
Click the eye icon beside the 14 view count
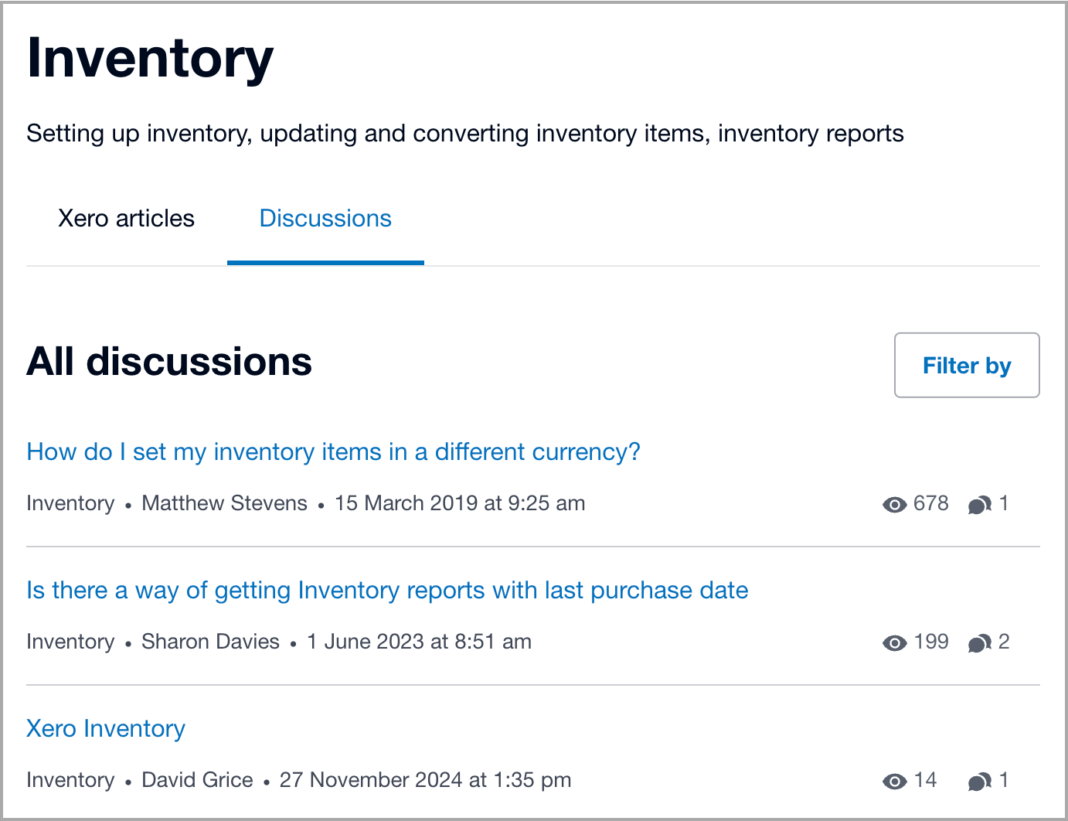tap(894, 781)
